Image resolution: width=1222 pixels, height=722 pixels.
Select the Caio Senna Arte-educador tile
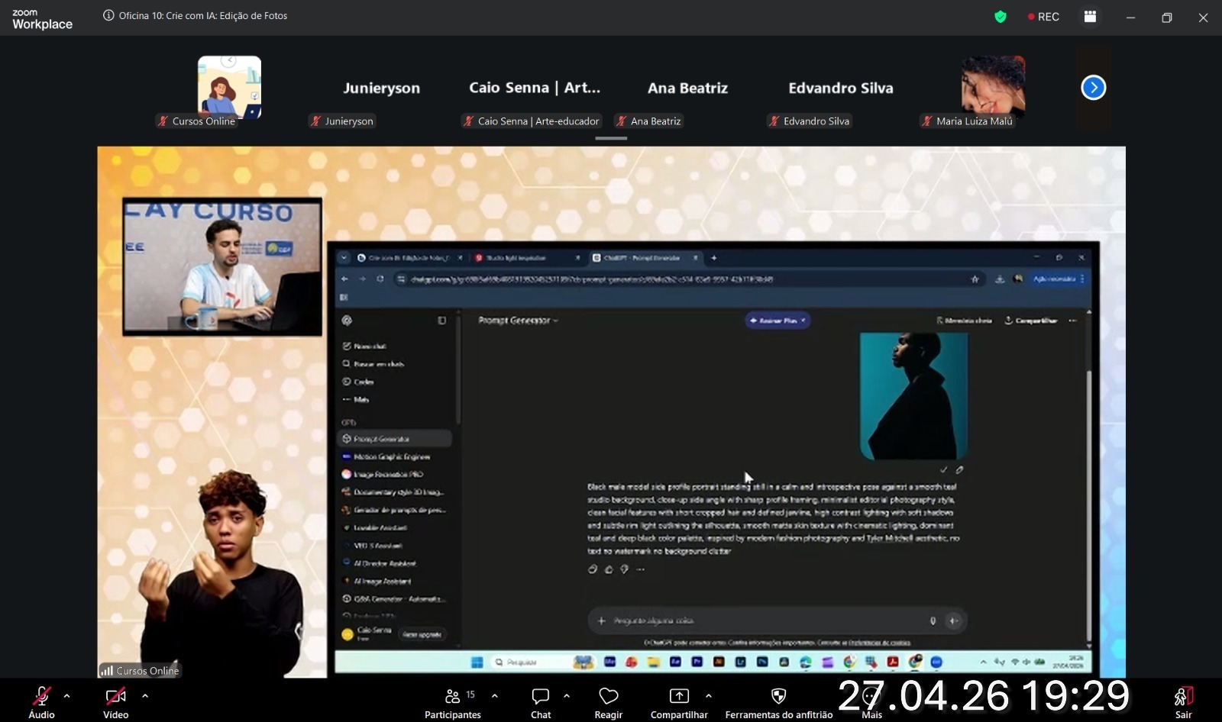point(535,89)
